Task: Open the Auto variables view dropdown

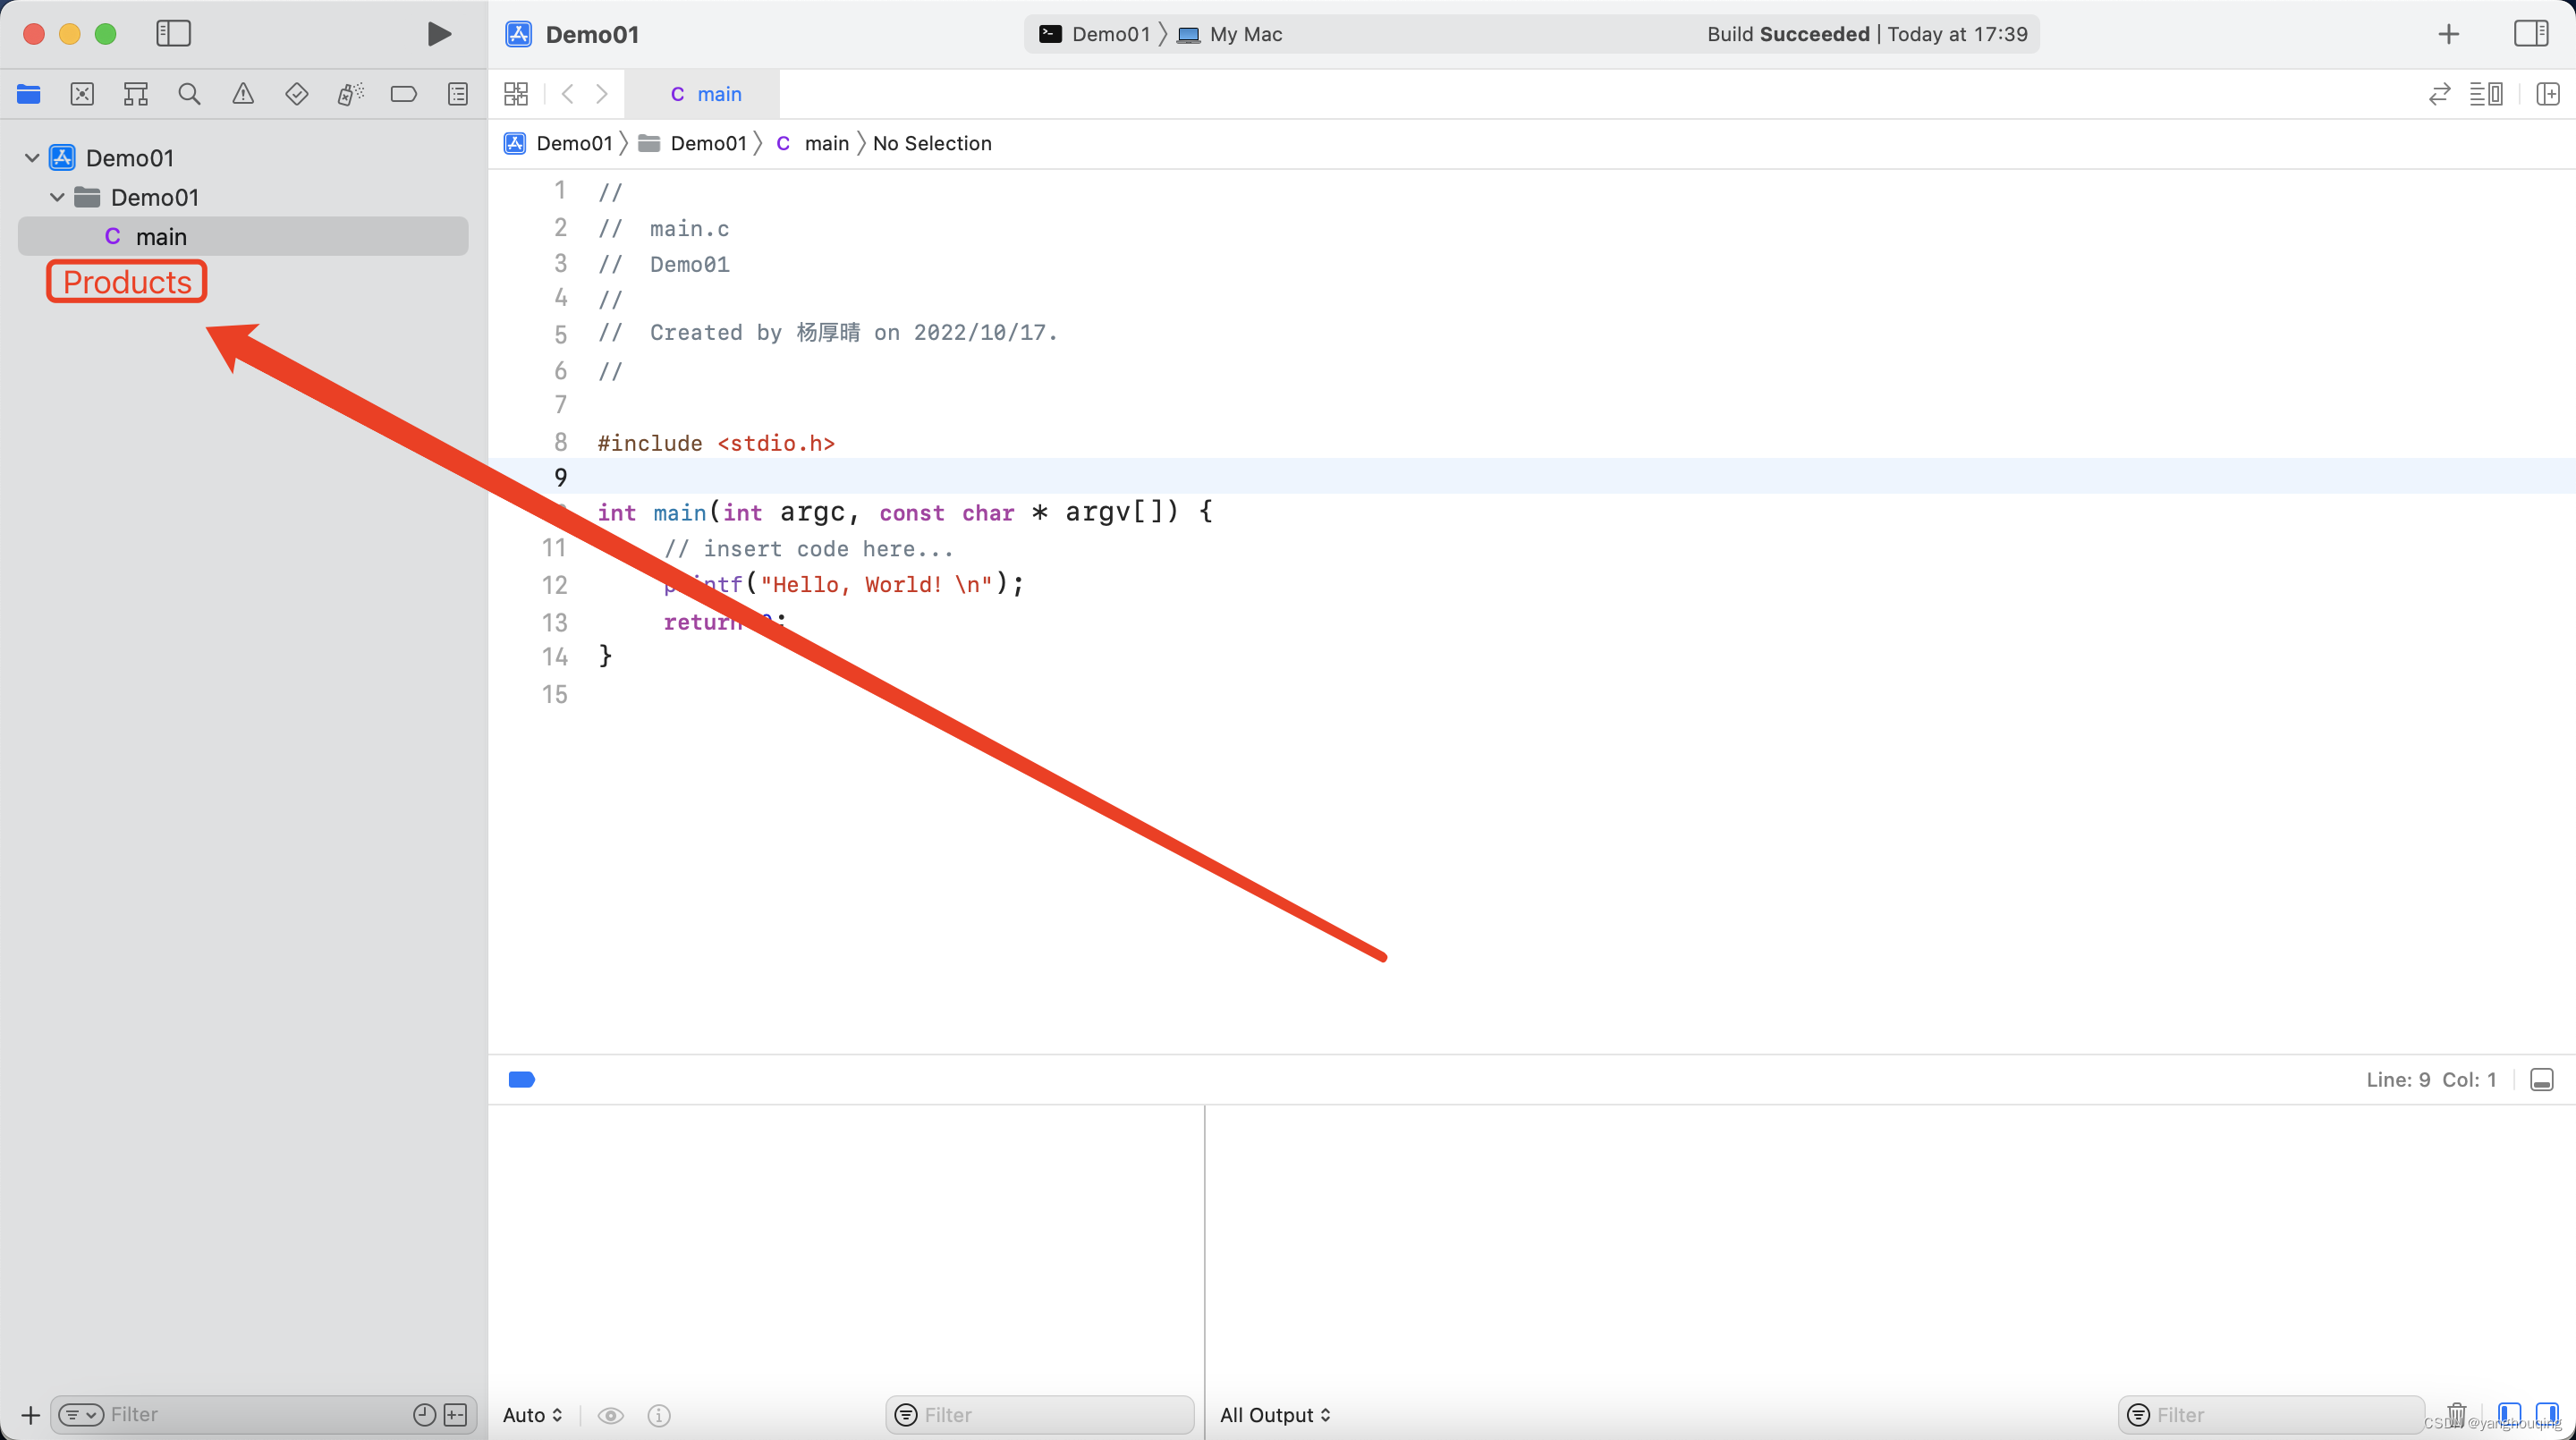Action: [x=531, y=1414]
